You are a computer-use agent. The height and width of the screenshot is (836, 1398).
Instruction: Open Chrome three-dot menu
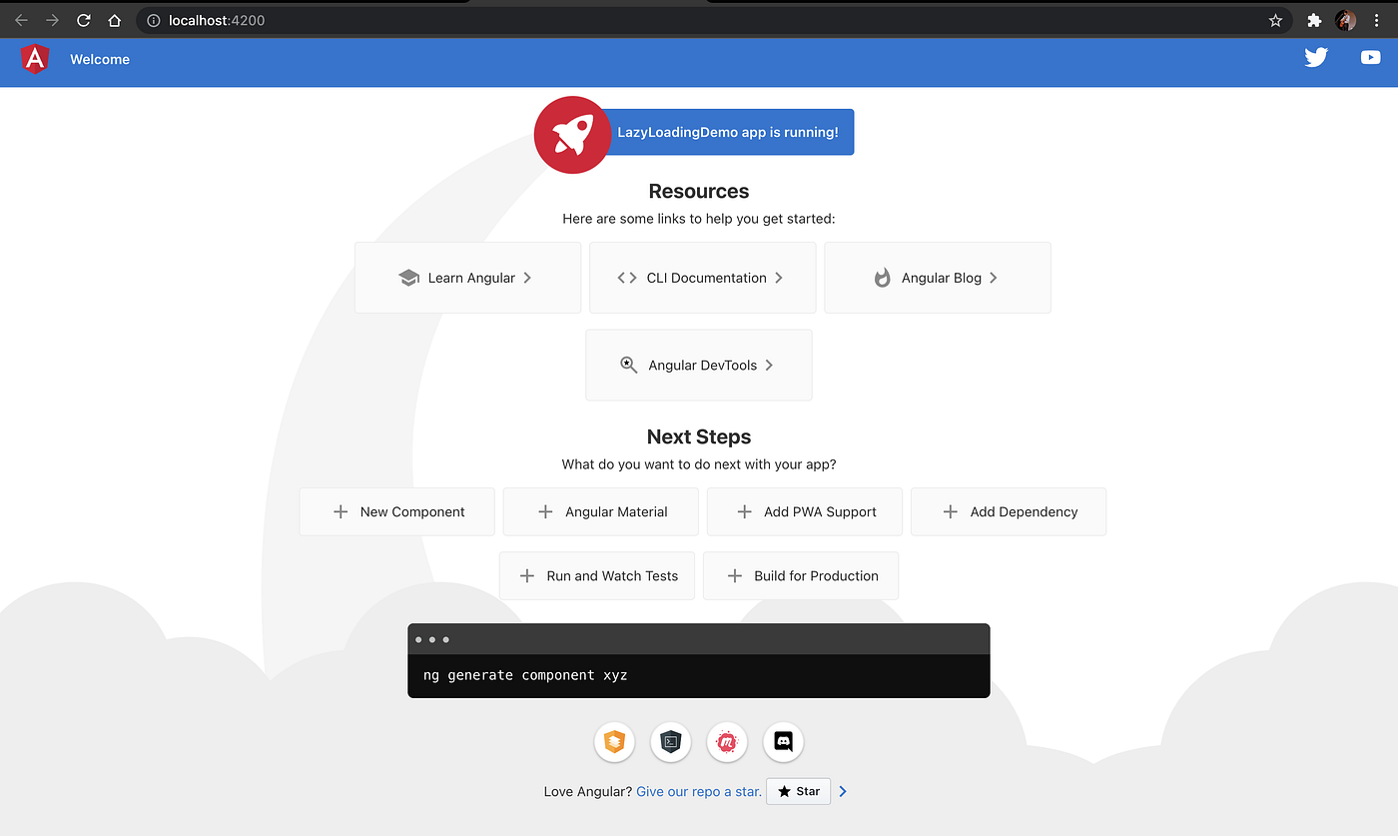click(1376, 20)
